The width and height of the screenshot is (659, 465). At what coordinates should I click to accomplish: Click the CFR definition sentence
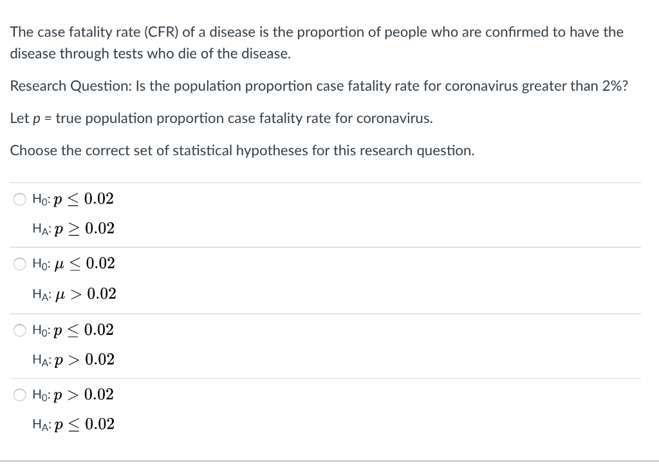click(x=317, y=42)
